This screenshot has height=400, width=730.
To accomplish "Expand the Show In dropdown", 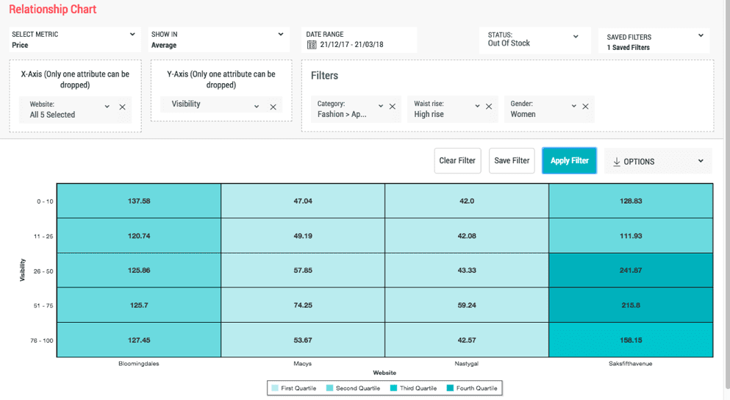I will [x=281, y=35].
